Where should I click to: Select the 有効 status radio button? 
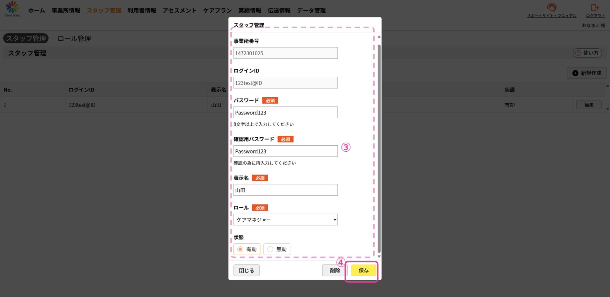click(241, 249)
